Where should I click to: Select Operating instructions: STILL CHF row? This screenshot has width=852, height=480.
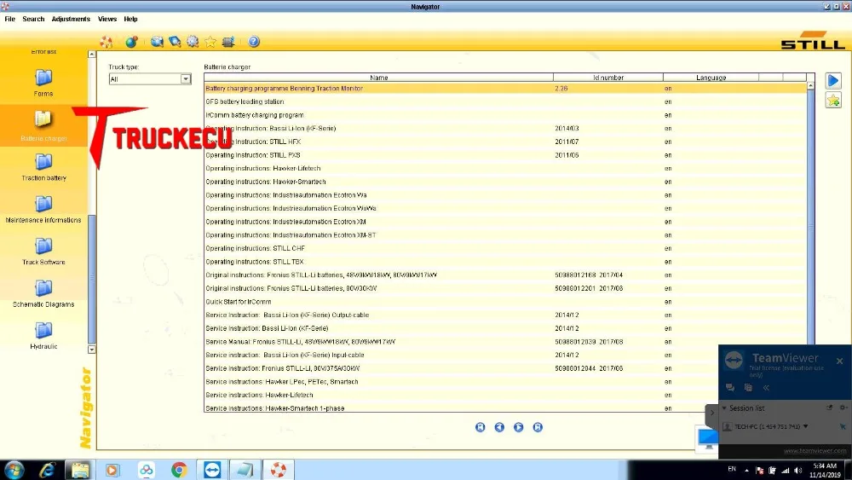pyautogui.click(x=505, y=248)
